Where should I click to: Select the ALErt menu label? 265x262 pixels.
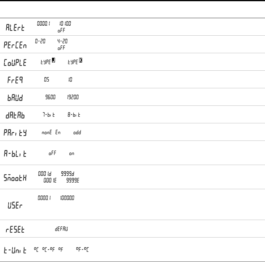(x=15, y=27)
